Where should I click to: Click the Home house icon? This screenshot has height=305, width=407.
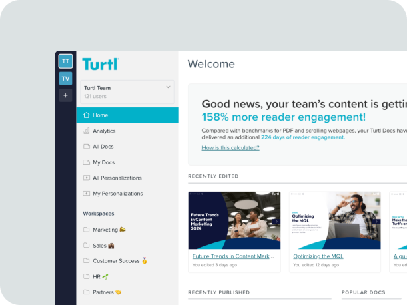click(87, 115)
